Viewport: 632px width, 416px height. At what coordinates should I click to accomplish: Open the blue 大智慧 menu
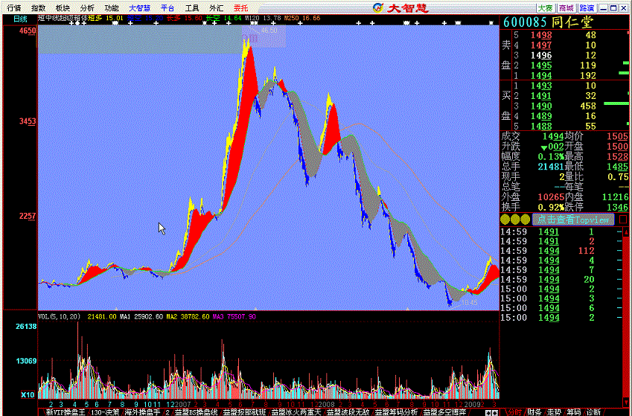point(139,8)
